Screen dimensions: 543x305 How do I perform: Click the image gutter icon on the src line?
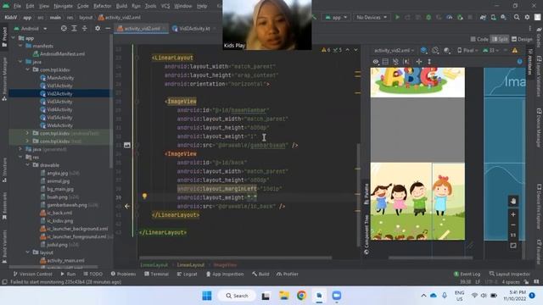tap(127, 145)
